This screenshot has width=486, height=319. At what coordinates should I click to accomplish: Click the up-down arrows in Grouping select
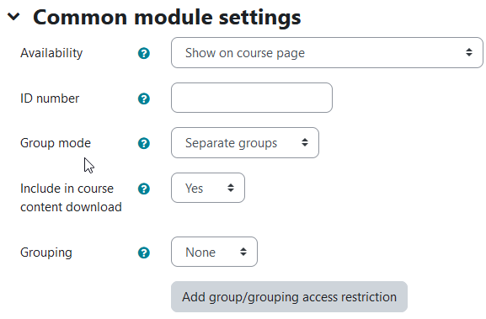(243, 252)
